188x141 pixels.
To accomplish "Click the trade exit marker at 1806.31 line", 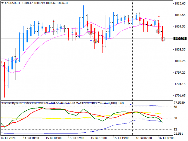I will click(163, 39).
